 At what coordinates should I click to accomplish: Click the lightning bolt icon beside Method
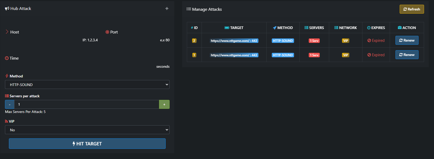(7, 76)
